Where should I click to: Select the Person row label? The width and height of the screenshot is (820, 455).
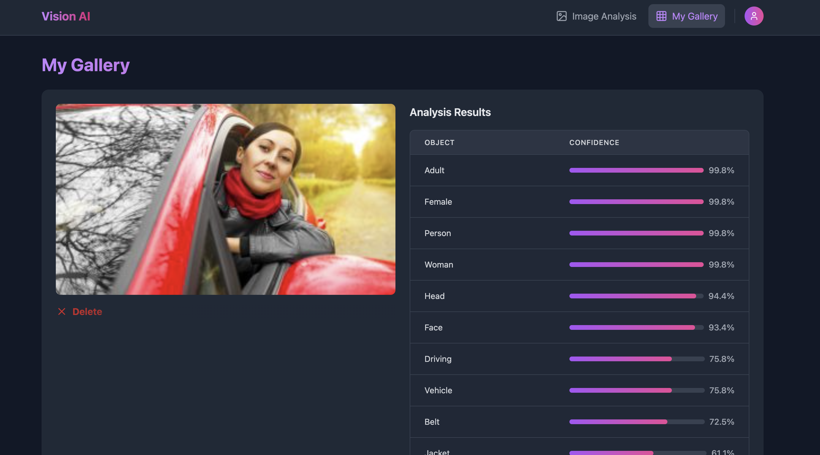pyautogui.click(x=438, y=233)
